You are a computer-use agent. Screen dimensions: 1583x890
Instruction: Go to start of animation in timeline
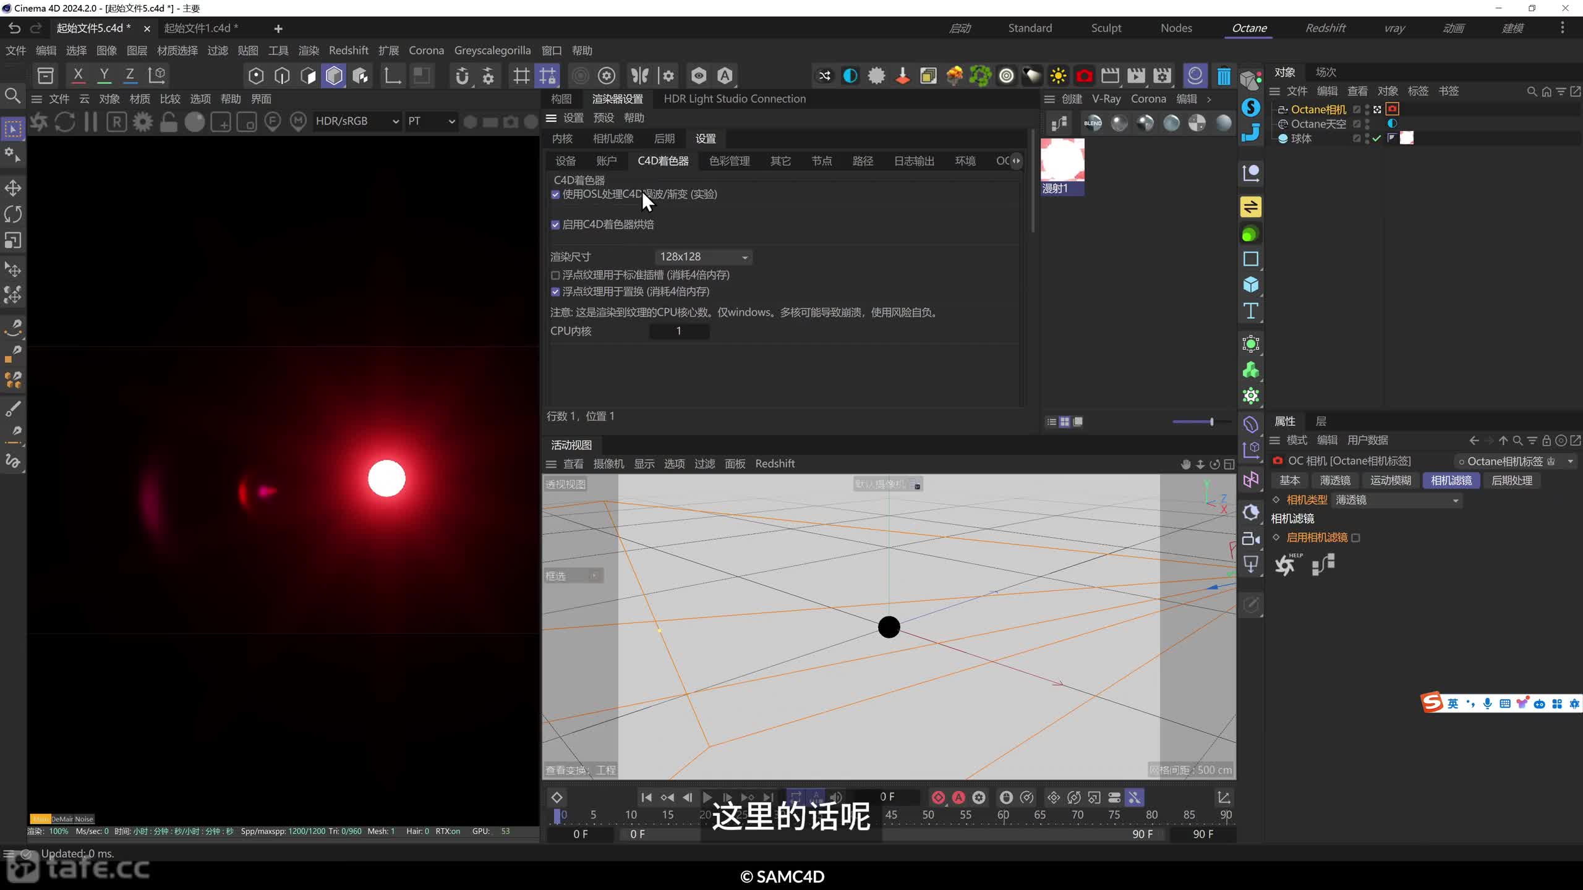point(646,797)
